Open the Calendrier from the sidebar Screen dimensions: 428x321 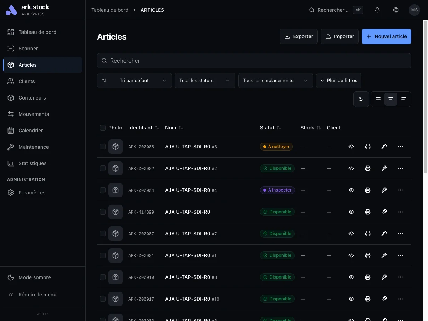click(x=31, y=130)
